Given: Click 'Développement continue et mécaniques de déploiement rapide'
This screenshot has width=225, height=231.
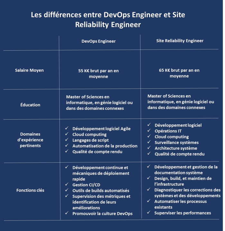Looking at the screenshot, I should coord(101,173).
